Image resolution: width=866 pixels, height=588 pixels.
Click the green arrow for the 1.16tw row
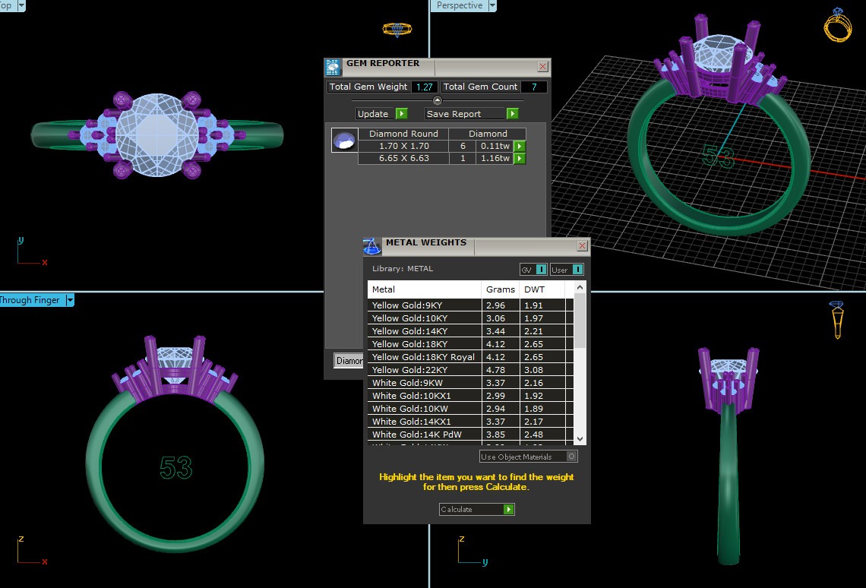point(520,159)
